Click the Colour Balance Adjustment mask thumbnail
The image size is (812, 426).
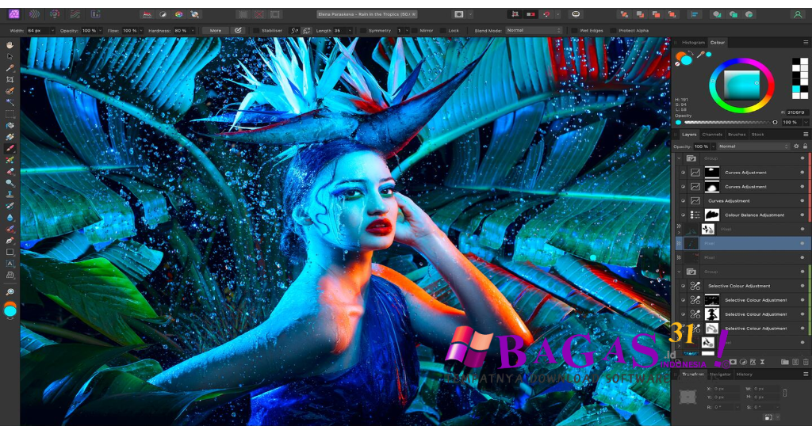click(x=712, y=215)
